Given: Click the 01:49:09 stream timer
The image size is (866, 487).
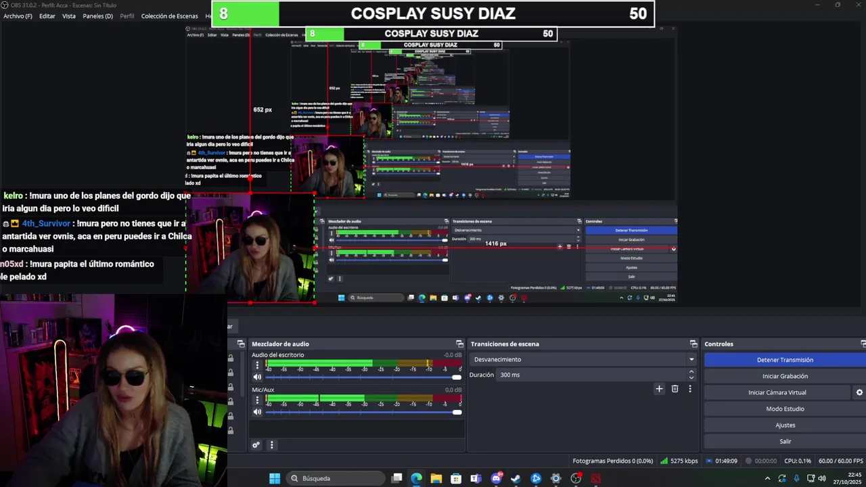Looking at the screenshot, I should [x=722, y=461].
